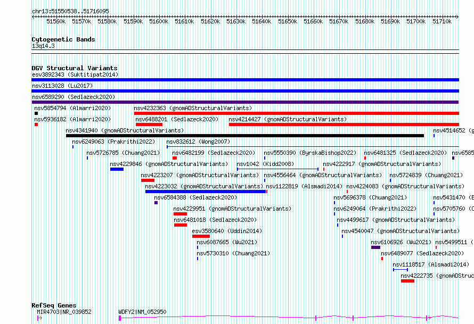Open the nsv6589290 (Sedlazeck2020) purple variant bar
Viewport: 474px width, 324px height.
(x=245, y=102)
